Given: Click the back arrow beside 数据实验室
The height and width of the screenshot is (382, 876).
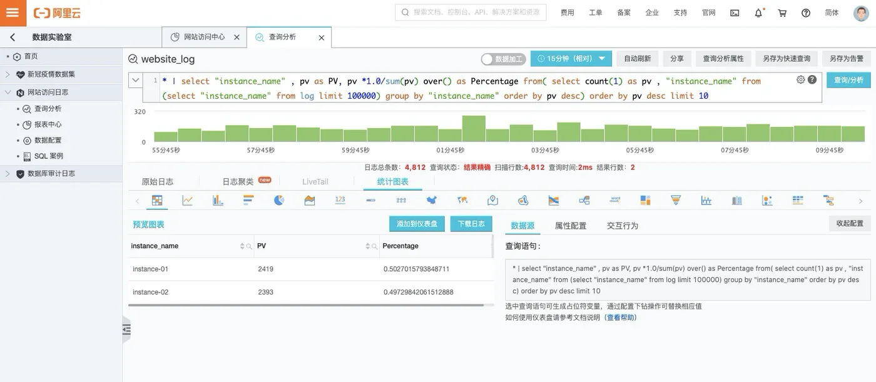Looking at the screenshot, I should pos(13,38).
